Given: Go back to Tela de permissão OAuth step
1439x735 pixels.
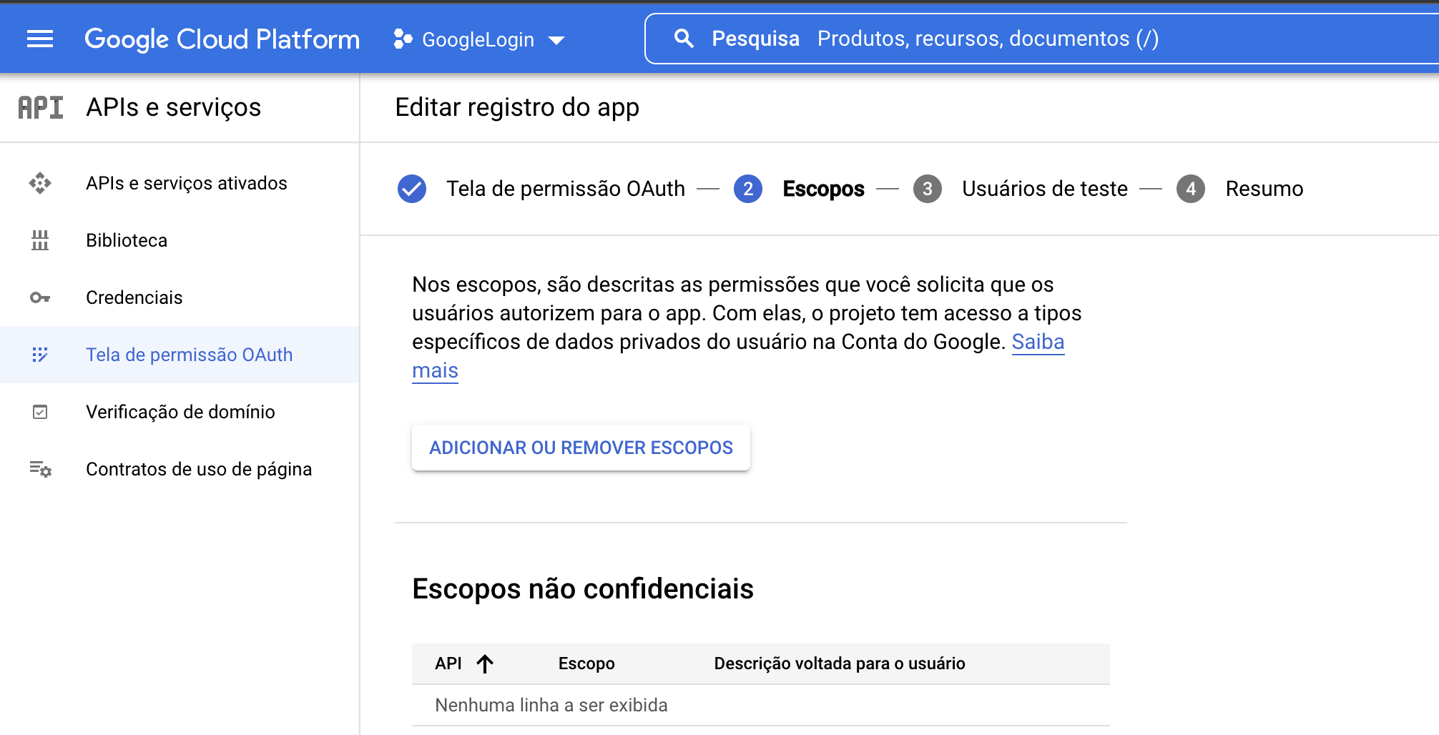Looking at the screenshot, I should pos(566,189).
